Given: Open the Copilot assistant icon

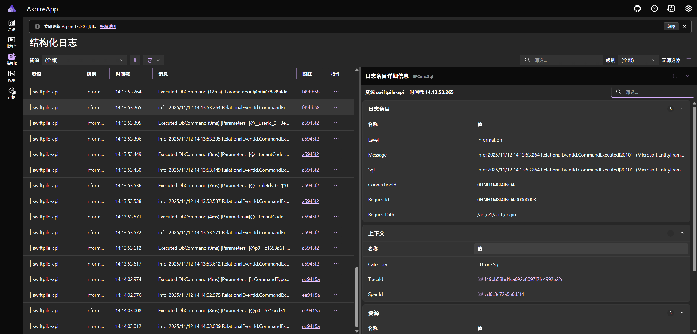Looking at the screenshot, I should [x=671, y=9].
